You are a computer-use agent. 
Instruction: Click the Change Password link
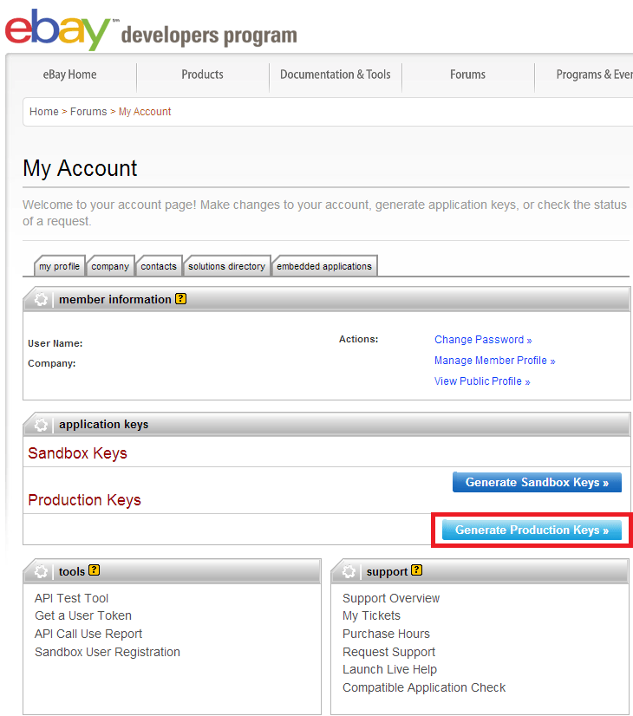tap(483, 340)
